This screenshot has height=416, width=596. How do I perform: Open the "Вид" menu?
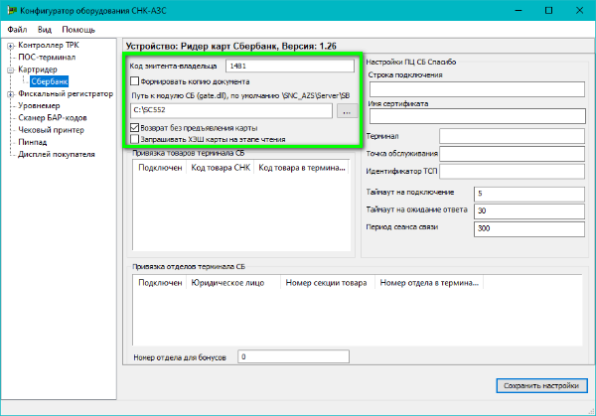pos(46,30)
